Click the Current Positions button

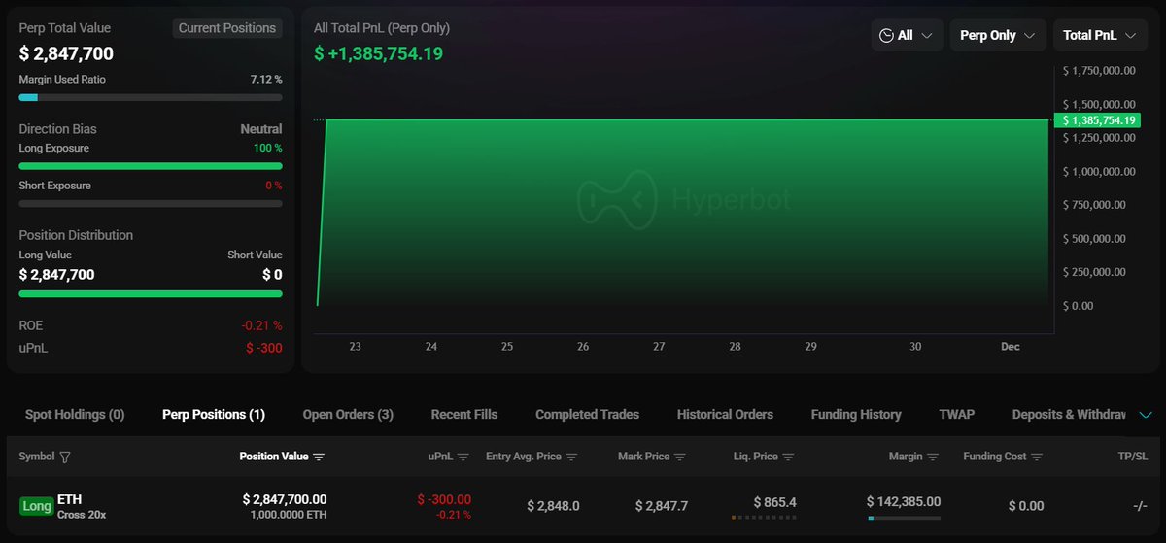click(227, 28)
